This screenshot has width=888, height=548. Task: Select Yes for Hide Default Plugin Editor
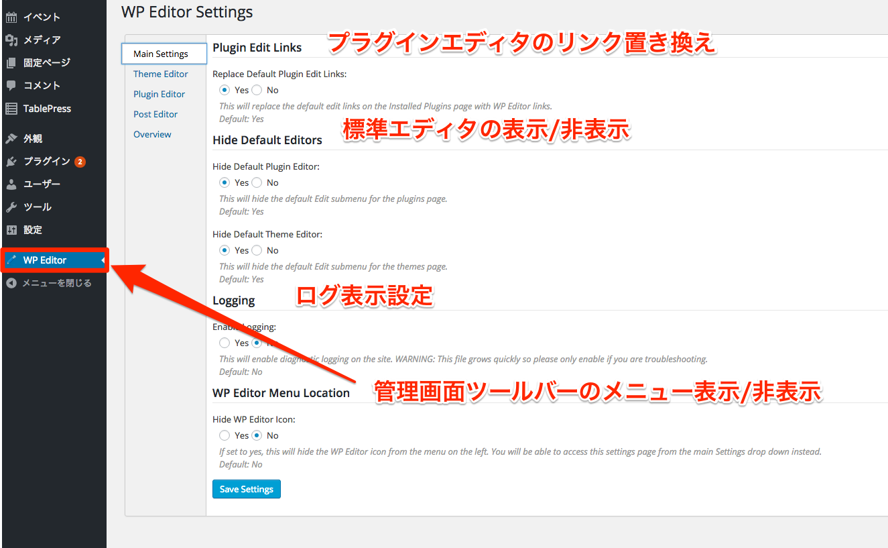[225, 182]
